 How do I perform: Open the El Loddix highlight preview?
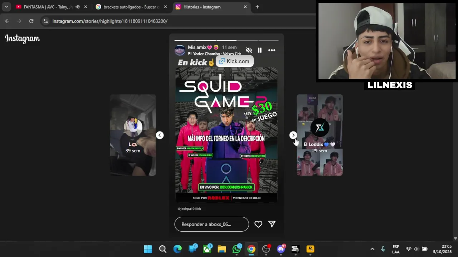coord(320,135)
